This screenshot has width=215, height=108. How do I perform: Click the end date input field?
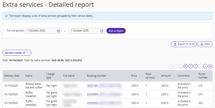[84, 31]
